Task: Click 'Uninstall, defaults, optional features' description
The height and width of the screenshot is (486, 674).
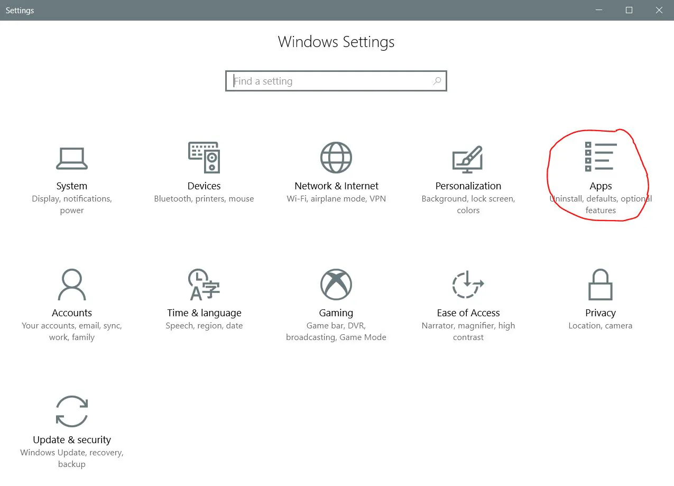Action: pyautogui.click(x=601, y=205)
